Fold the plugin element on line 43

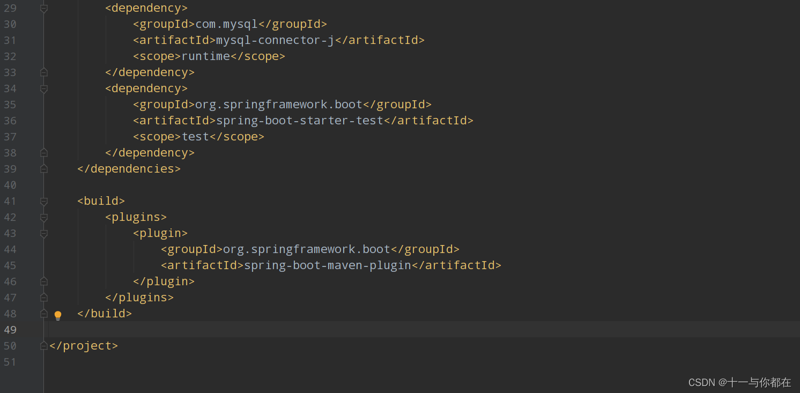pyautogui.click(x=43, y=233)
